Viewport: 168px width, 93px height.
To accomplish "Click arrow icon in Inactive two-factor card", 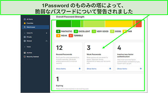I will coord(141,69).
